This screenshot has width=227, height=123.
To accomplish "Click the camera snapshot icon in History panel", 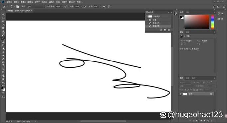I will coord(165,30).
